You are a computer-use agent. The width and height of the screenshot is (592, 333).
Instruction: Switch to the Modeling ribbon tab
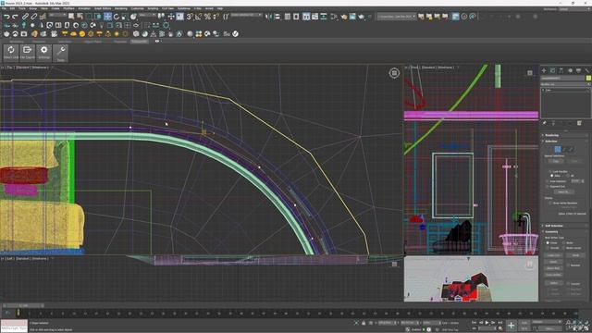click(17, 42)
